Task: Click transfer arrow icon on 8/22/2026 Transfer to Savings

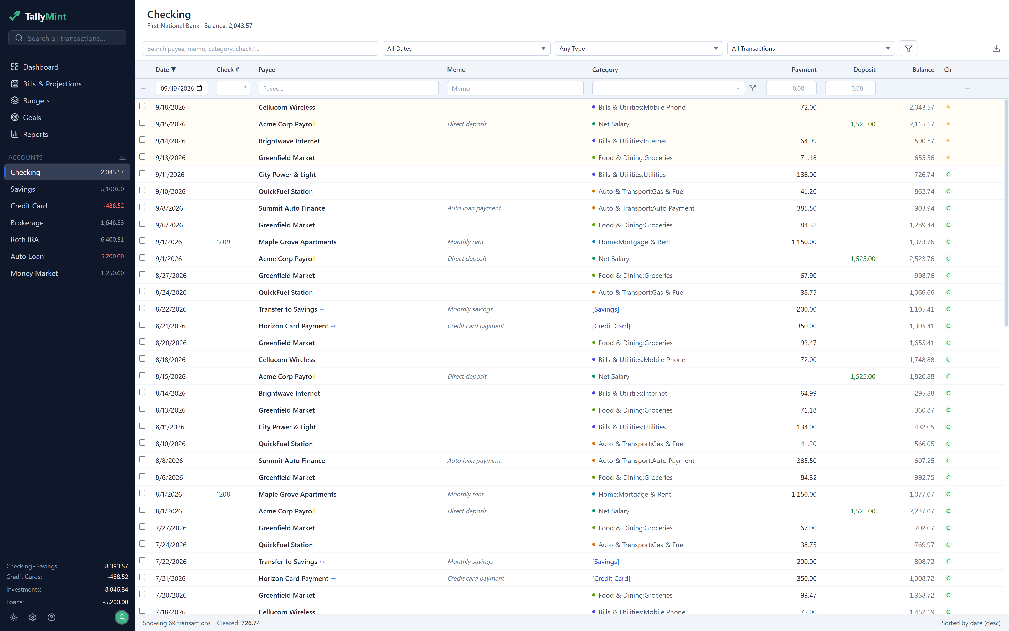Action: (x=322, y=309)
